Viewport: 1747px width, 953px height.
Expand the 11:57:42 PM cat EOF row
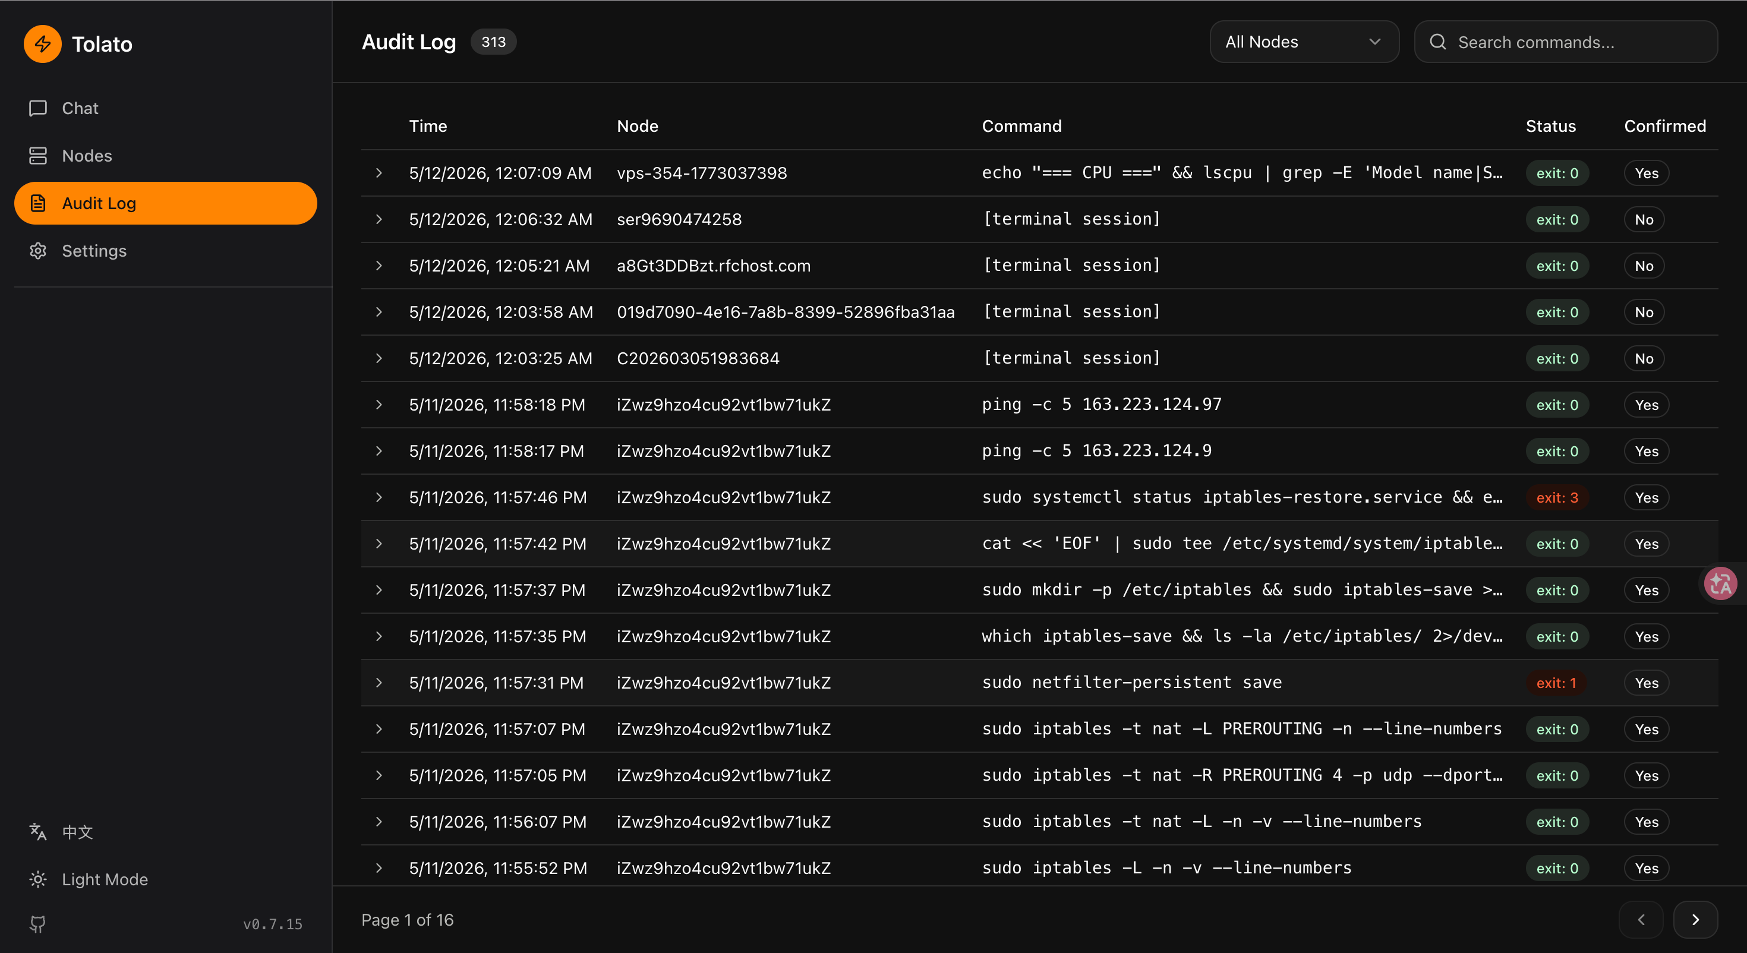coord(379,544)
